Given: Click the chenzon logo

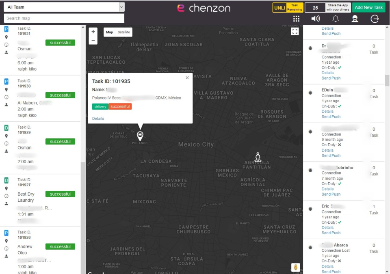Looking at the screenshot, I should pos(204,8).
